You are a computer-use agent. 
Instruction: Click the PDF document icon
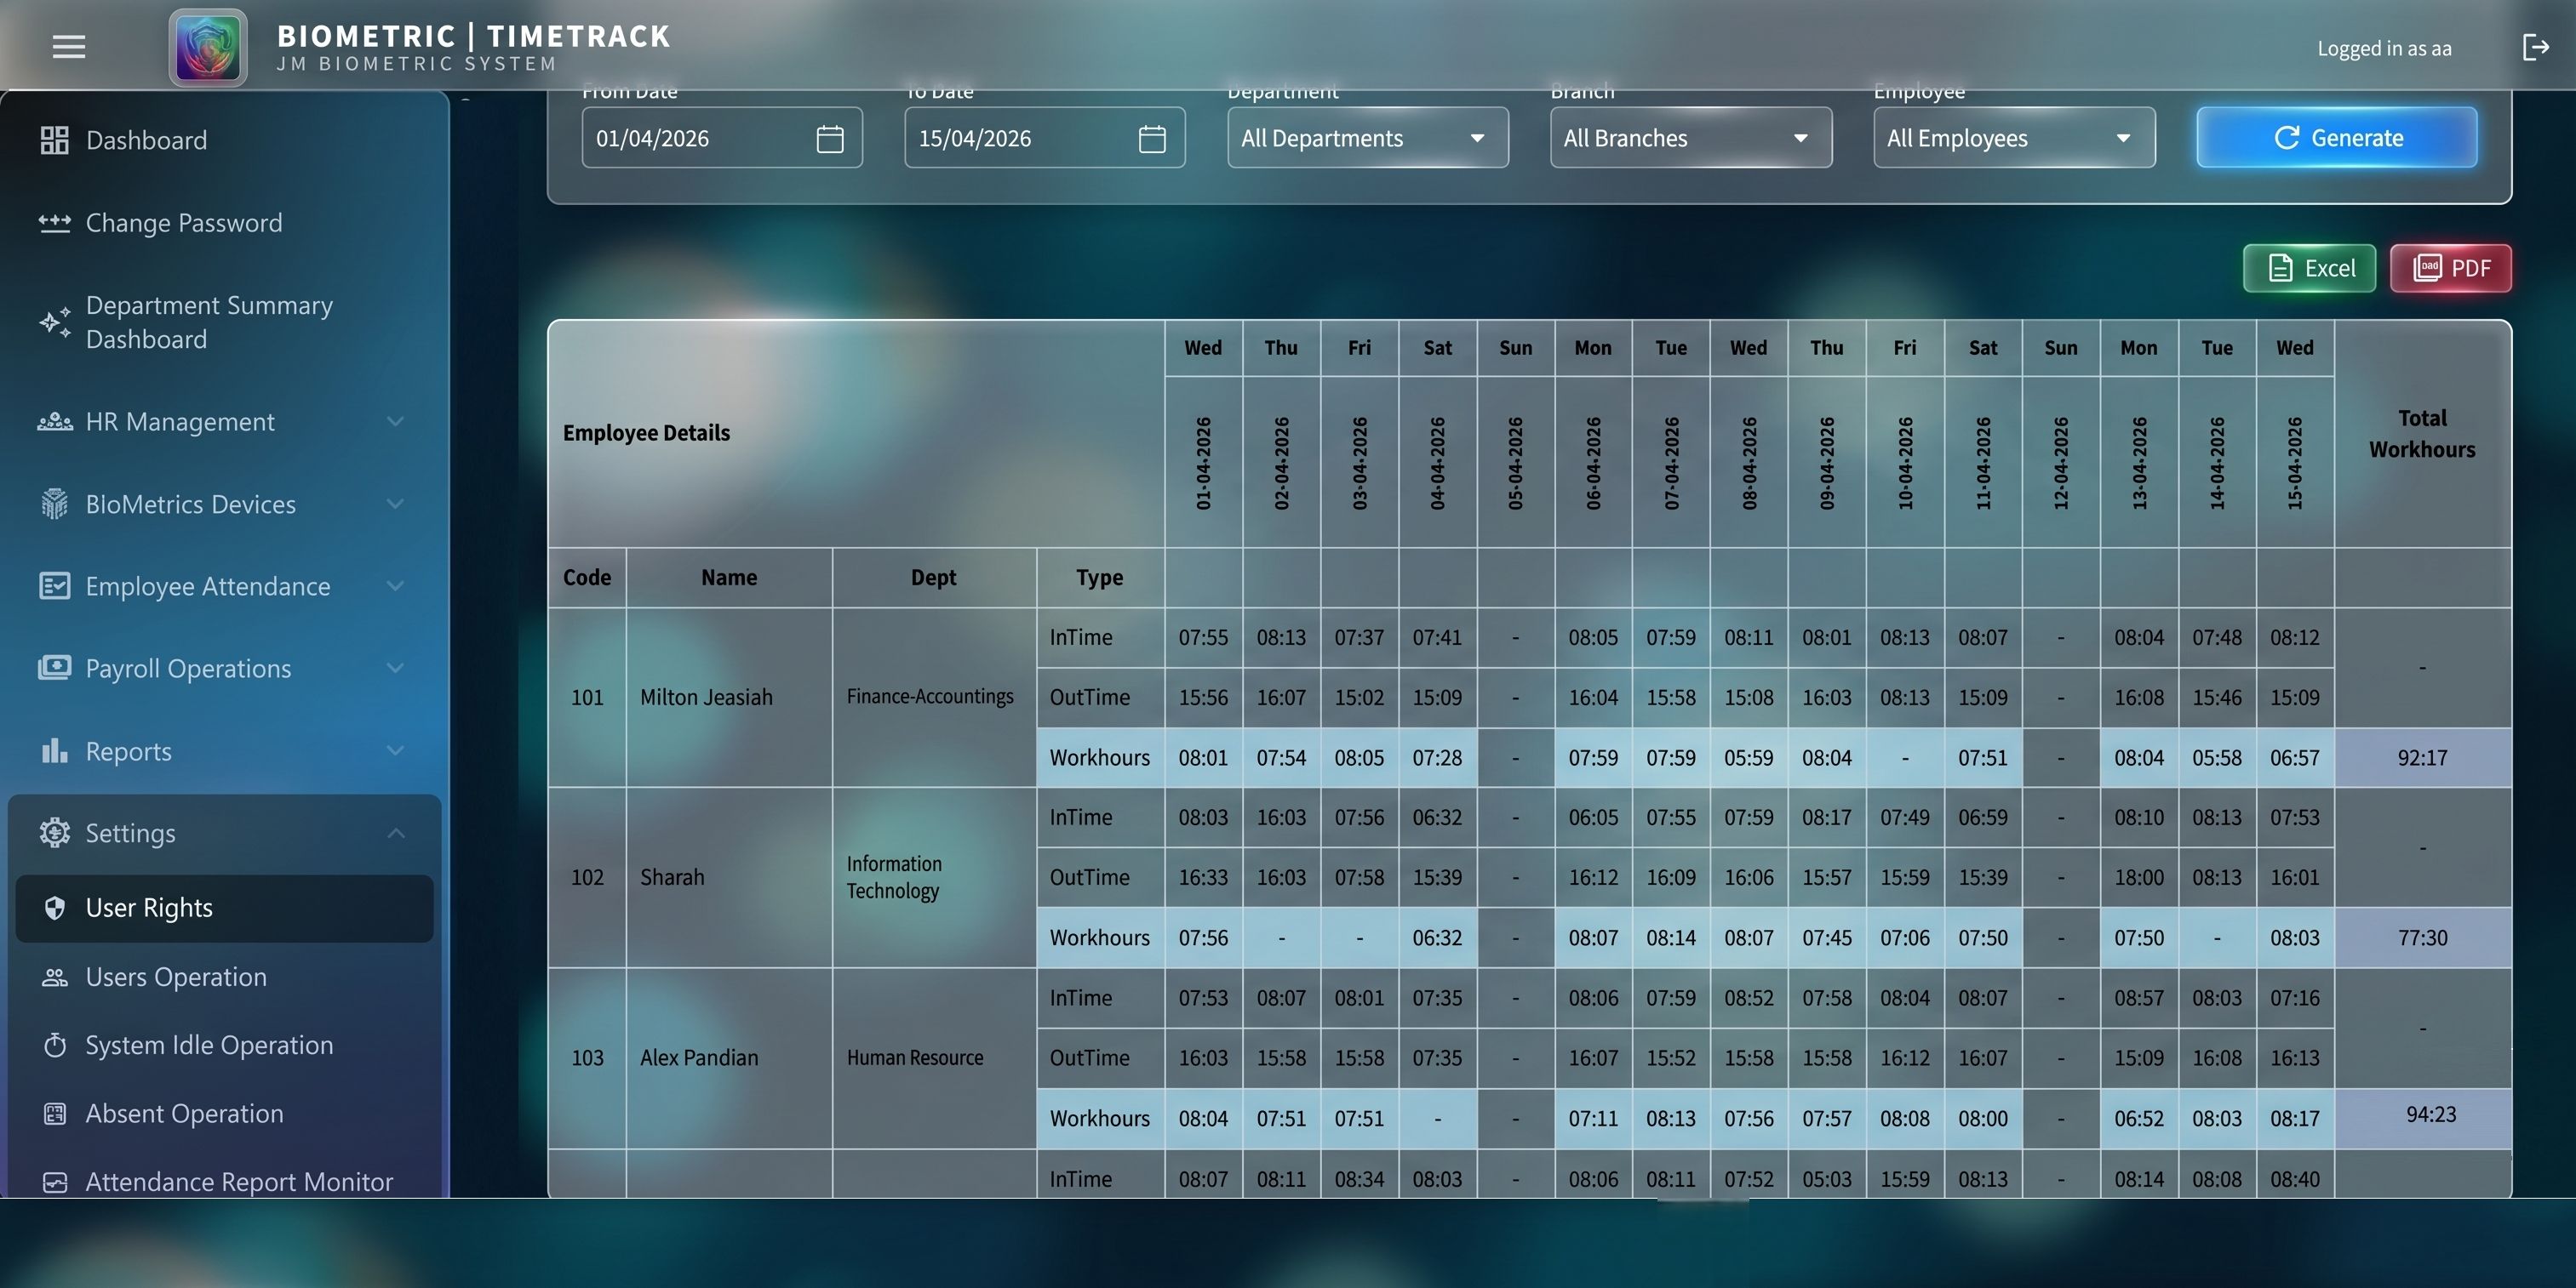[2427, 268]
